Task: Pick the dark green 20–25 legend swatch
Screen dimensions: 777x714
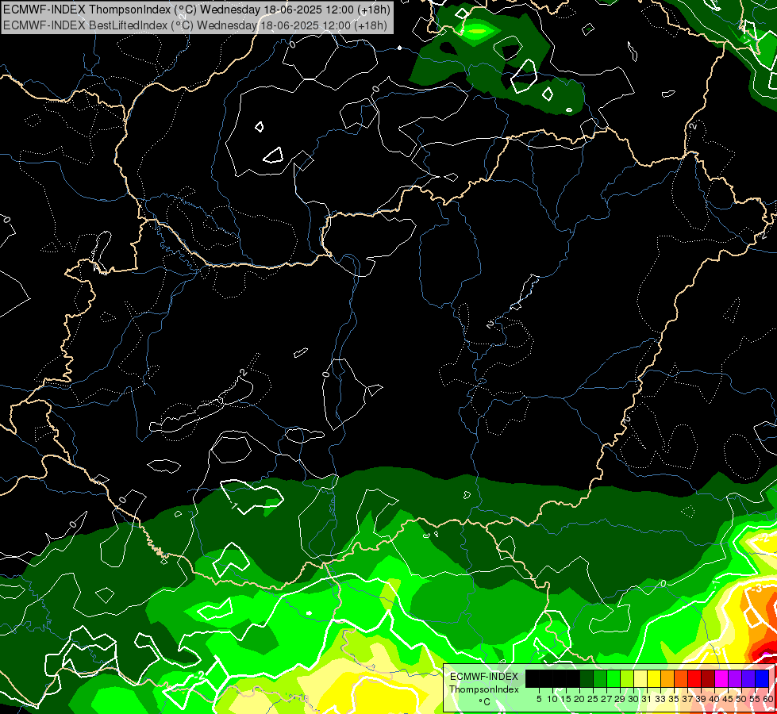Action: pyautogui.click(x=587, y=679)
